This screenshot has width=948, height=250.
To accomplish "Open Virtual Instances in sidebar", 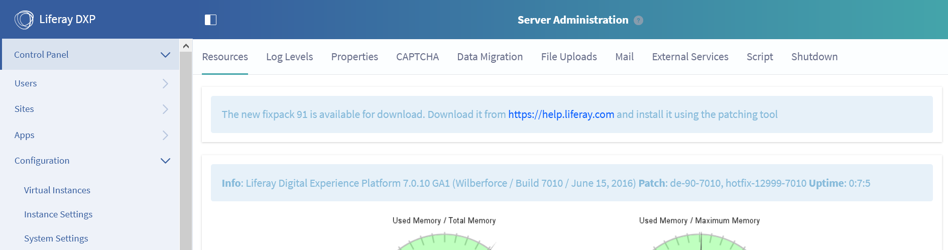I will click(57, 190).
